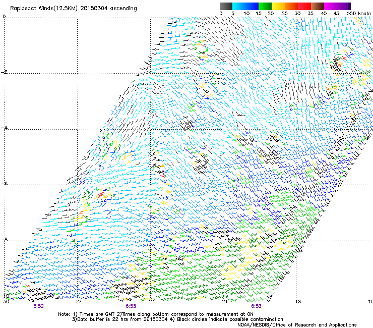Click the 'NOAA/NESDIS/Office of Research and Applications' credit

tap(297, 325)
